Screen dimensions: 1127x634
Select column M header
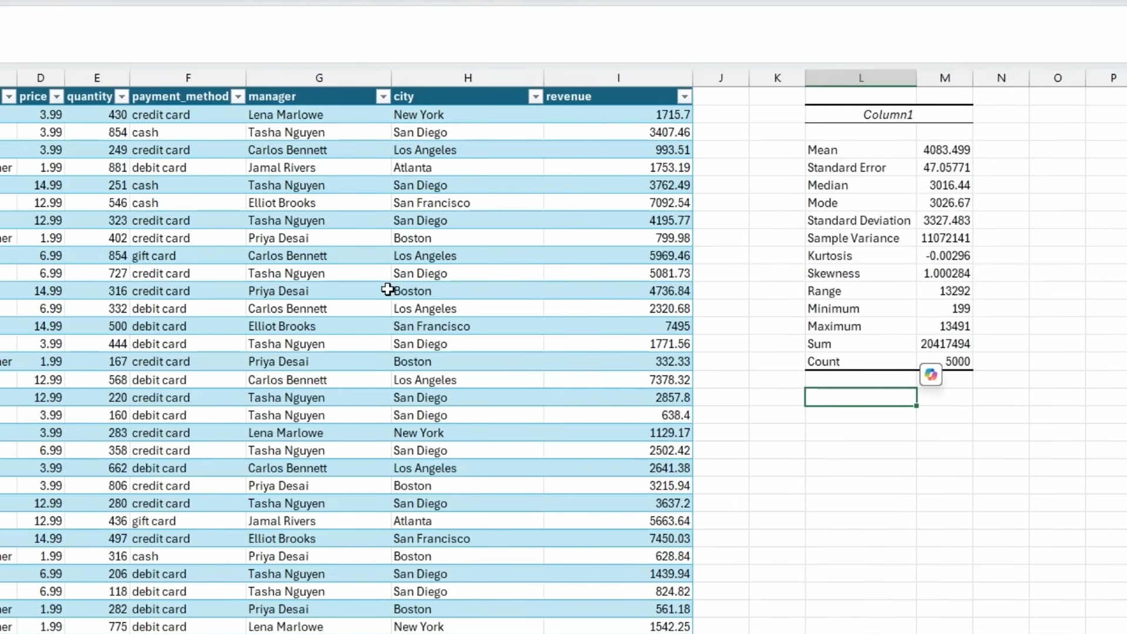pyautogui.click(x=945, y=78)
